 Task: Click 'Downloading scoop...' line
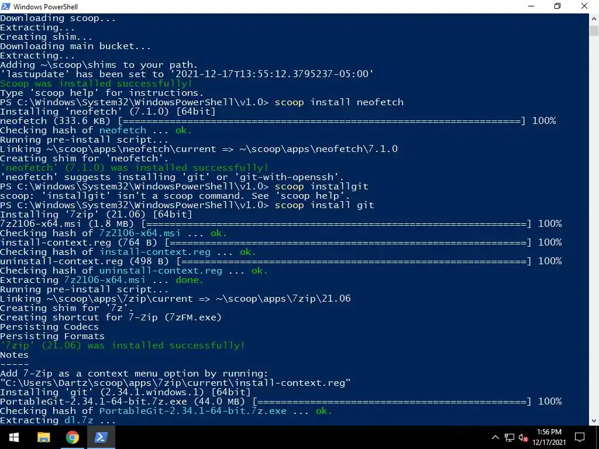[x=58, y=18]
